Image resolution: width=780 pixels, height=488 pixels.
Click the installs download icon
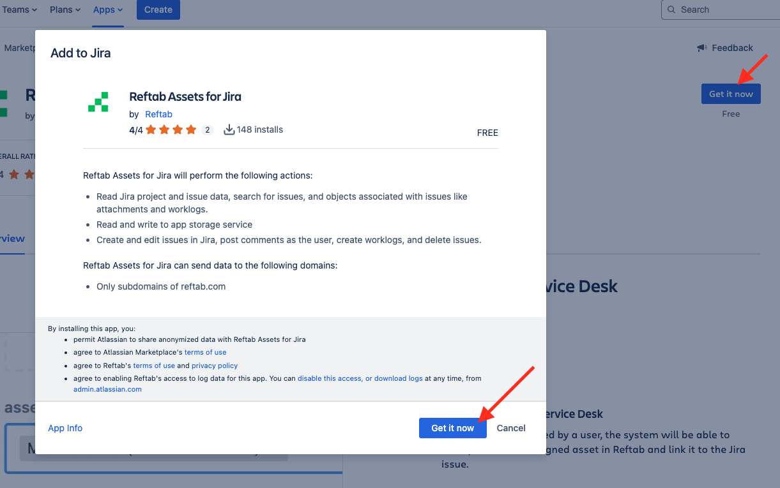point(229,130)
